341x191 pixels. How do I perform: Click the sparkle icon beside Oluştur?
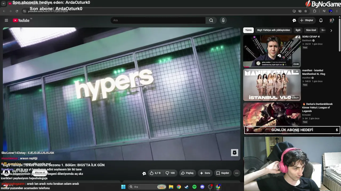(x=294, y=20)
